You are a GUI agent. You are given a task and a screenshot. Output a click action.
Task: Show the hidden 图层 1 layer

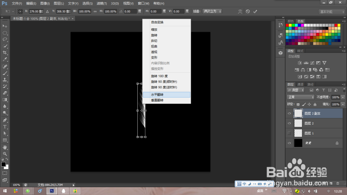point(289,133)
